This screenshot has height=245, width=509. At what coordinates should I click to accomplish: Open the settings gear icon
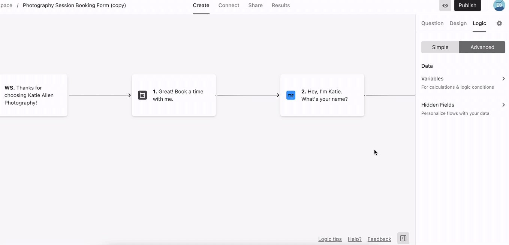(499, 23)
